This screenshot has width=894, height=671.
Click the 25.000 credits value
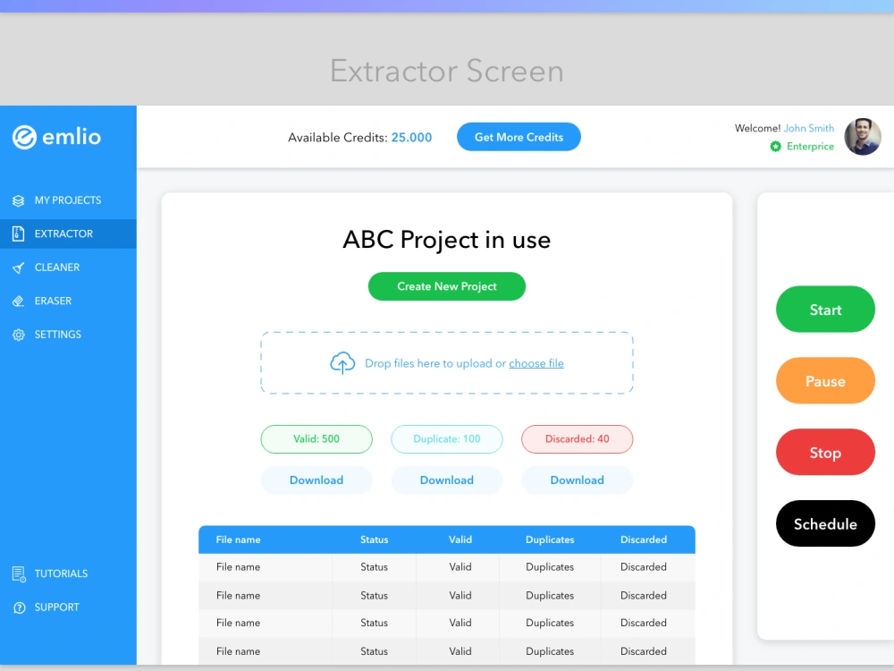click(411, 138)
